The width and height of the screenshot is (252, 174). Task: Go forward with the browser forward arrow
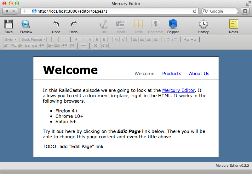point(14,11)
